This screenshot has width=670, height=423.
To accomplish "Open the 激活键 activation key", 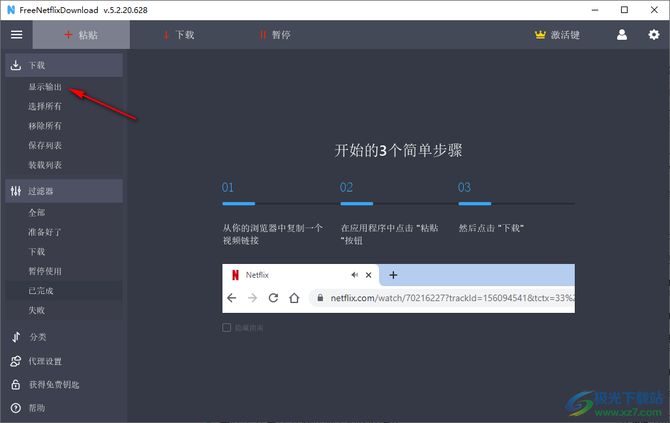I will (557, 35).
